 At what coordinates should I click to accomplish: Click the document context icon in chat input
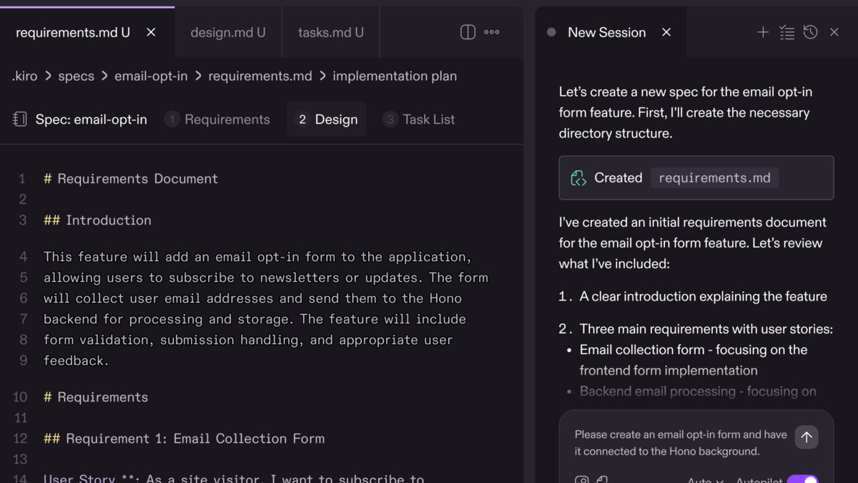603,479
